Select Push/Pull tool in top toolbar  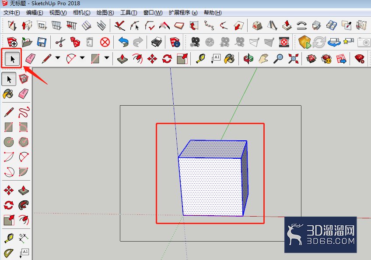coord(122,59)
